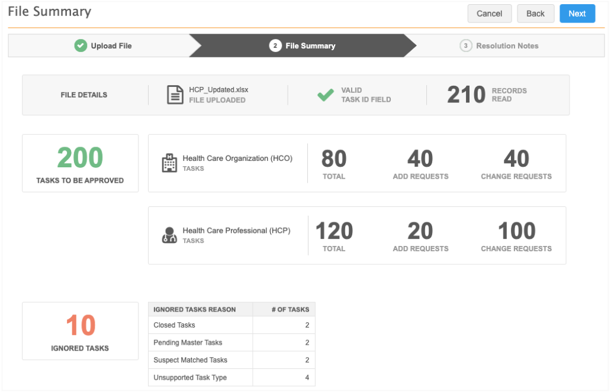The width and height of the screenshot is (611, 392).
Task: Click the step 3 circle icon
Action: [466, 46]
